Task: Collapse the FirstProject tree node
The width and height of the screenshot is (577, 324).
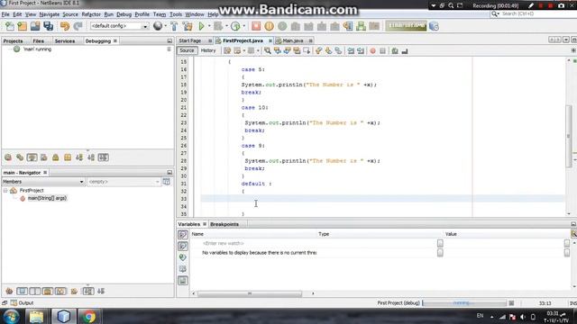Action: tap(5, 190)
